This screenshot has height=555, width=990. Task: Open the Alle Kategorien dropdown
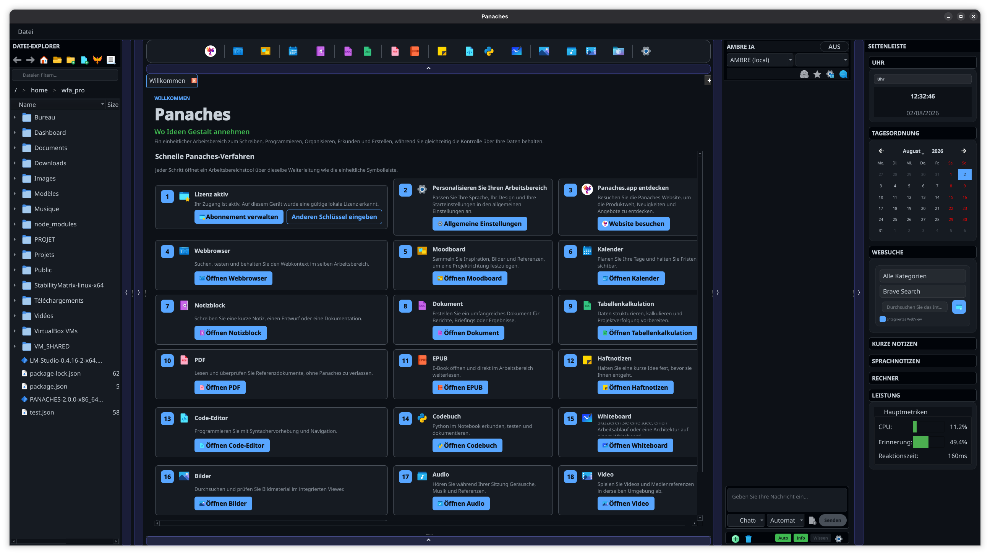[922, 276]
